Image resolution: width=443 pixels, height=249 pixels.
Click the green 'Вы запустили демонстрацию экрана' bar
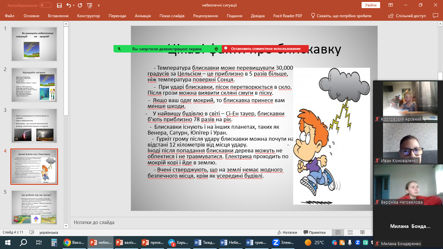167,49
